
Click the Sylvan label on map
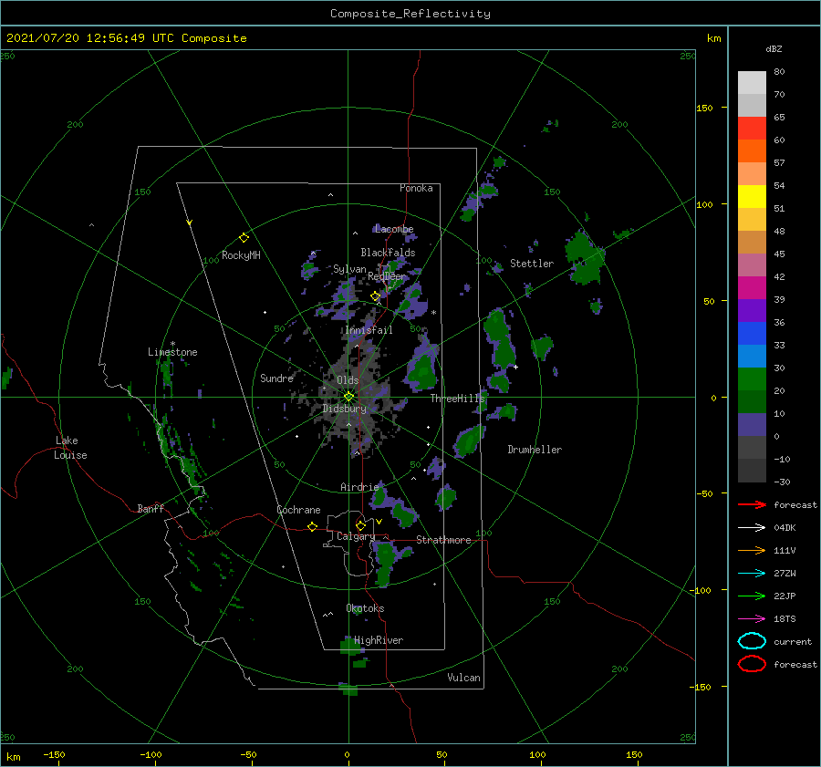(x=349, y=269)
